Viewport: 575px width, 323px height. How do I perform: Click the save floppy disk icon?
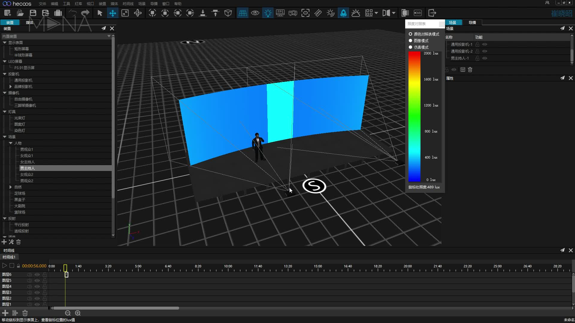(33, 13)
